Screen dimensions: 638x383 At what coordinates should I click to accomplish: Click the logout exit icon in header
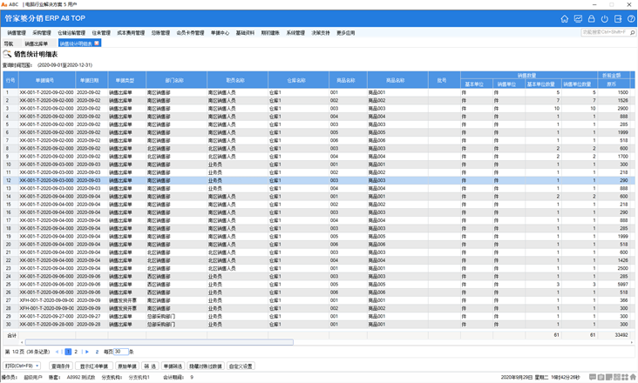[618, 18]
